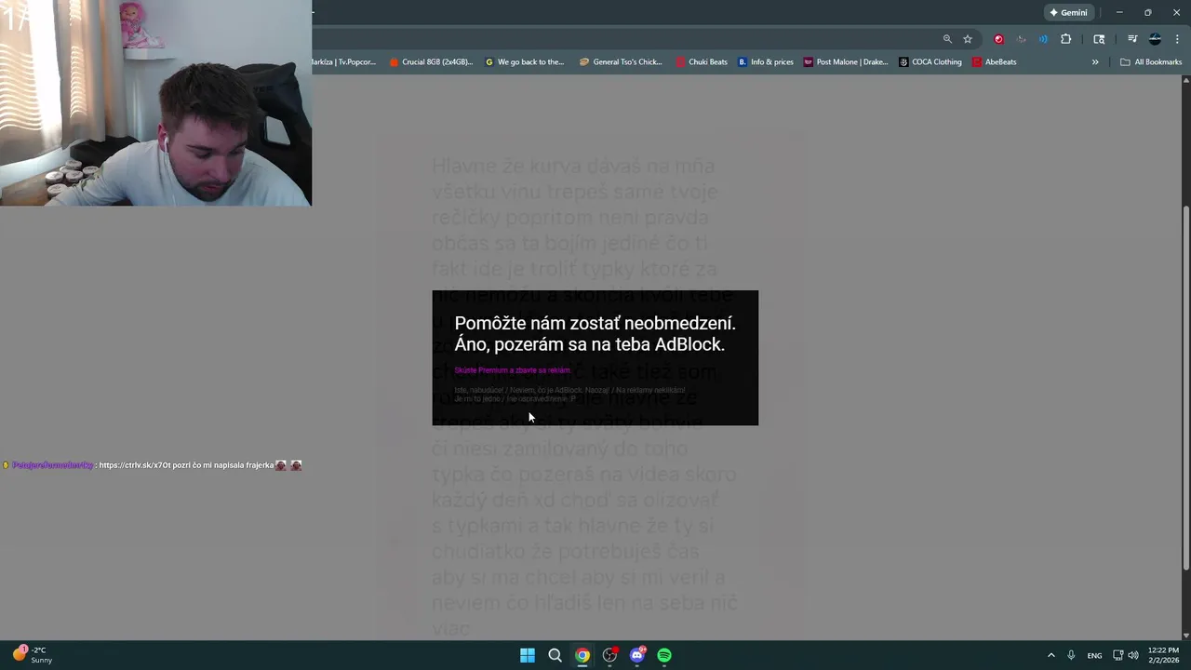Open the red circular extension icon
Image resolution: width=1191 pixels, height=670 pixels.
(999, 39)
